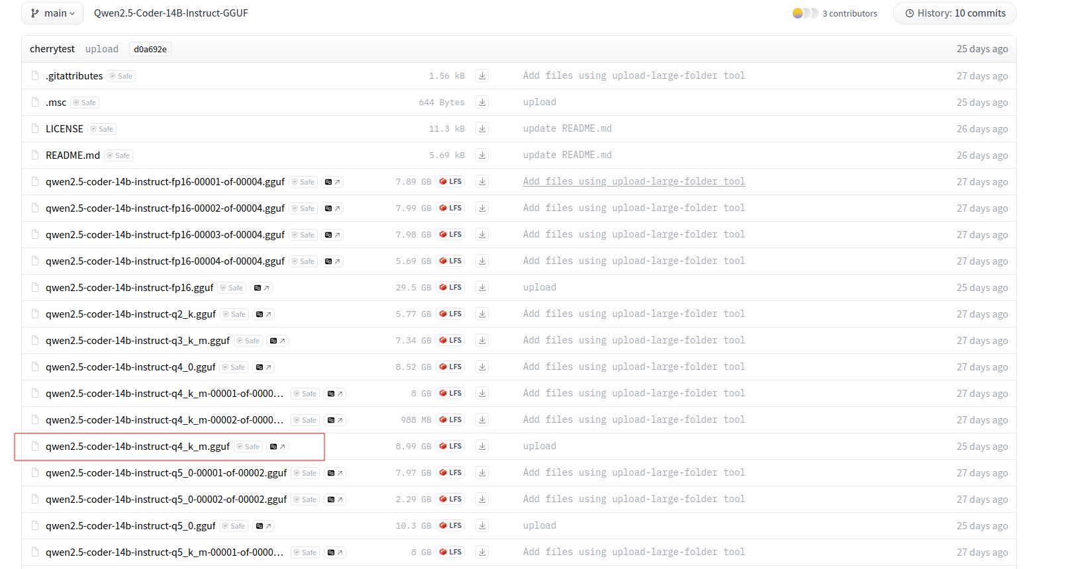Viewport: 1066px width, 569px height.
Task: Open the LICENSE file
Action: point(64,128)
